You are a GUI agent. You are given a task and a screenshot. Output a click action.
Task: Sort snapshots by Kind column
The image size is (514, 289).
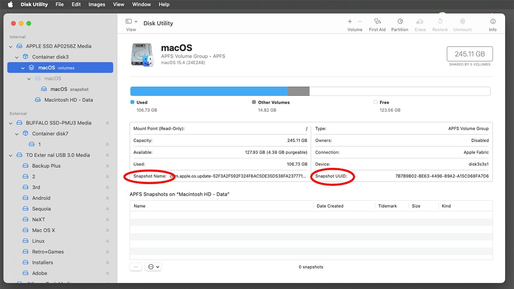(x=466, y=206)
